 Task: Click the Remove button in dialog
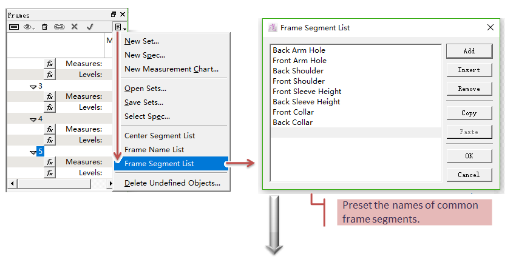point(469,89)
